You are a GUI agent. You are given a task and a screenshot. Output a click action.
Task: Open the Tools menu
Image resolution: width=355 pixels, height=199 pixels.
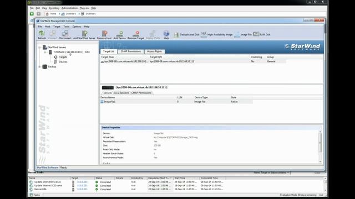coord(67,27)
